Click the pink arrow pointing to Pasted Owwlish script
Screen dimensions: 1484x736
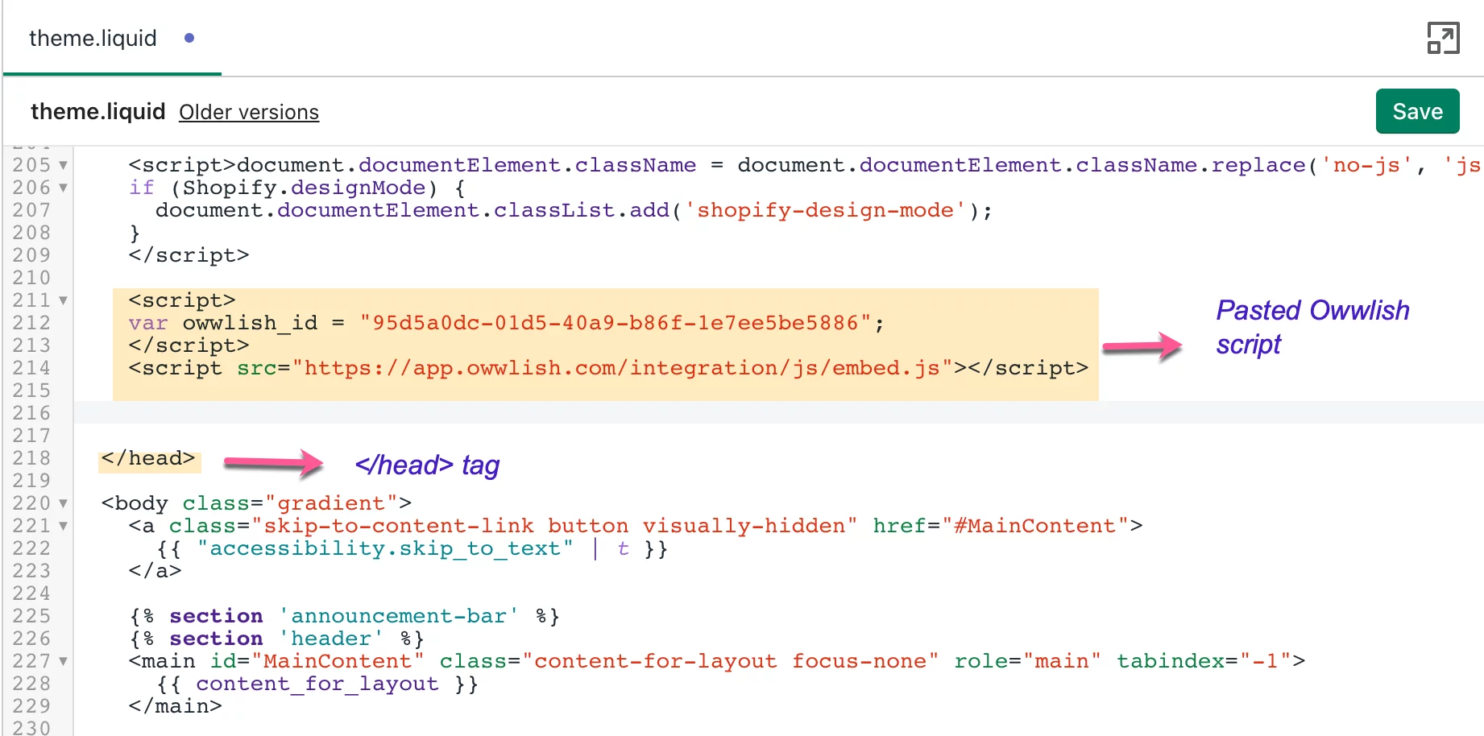(1142, 346)
